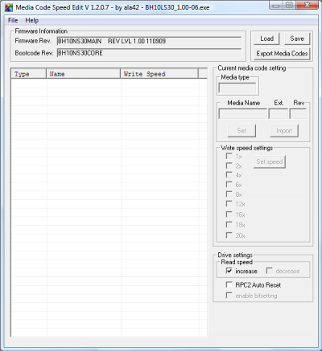Click the Load button
The width and height of the screenshot is (322, 351).
point(266,39)
